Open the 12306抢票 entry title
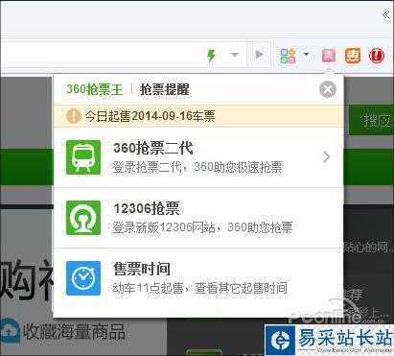394x356 pixels. [147, 208]
